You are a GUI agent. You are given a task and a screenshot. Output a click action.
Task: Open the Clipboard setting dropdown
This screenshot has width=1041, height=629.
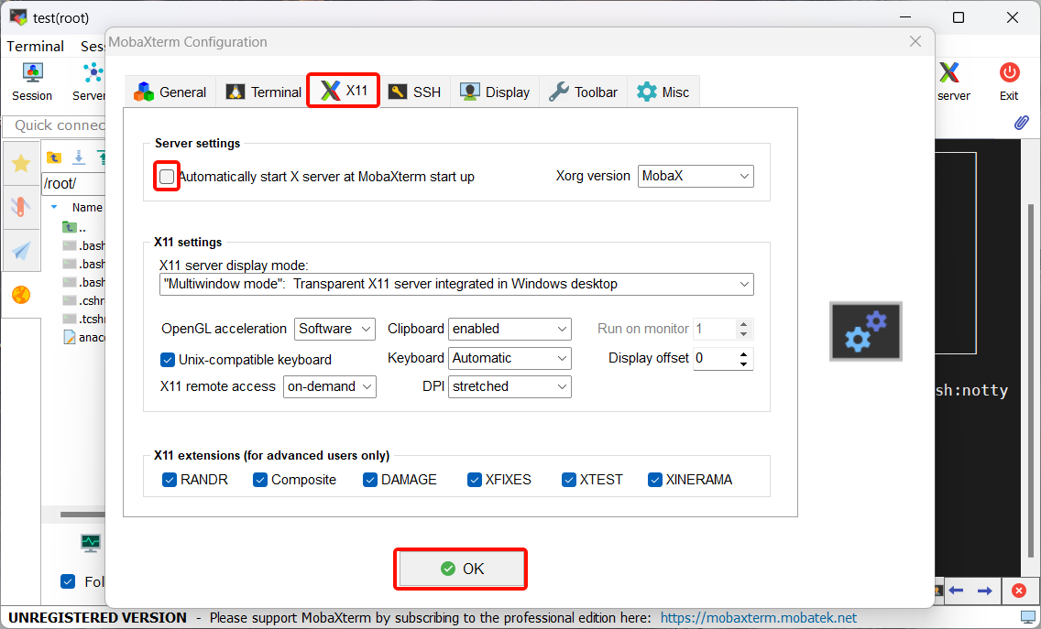click(510, 329)
